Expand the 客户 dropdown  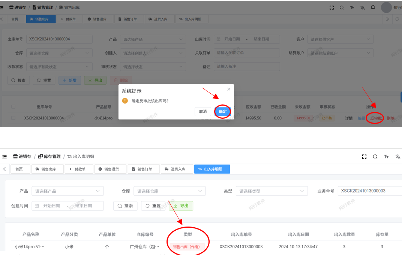(340, 39)
